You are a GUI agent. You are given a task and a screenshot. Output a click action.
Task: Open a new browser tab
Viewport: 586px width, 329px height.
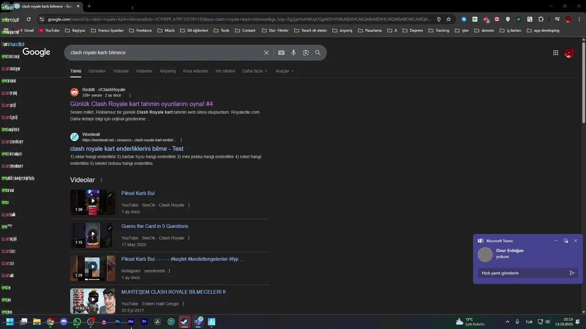tap(89, 6)
